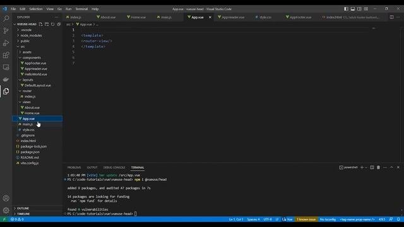
Task: Open the Docker view in activity bar
Action: click(6, 79)
